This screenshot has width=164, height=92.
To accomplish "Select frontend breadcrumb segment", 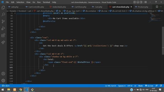I will pos(22,11).
